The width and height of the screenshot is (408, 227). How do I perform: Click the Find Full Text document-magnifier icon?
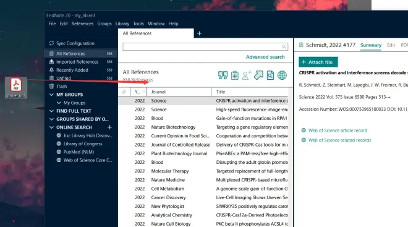(270, 75)
